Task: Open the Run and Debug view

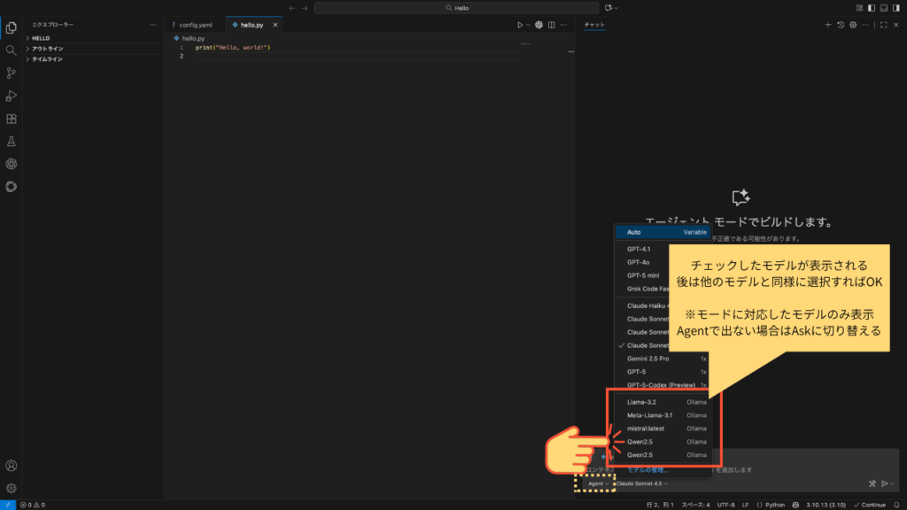Action: [x=12, y=96]
